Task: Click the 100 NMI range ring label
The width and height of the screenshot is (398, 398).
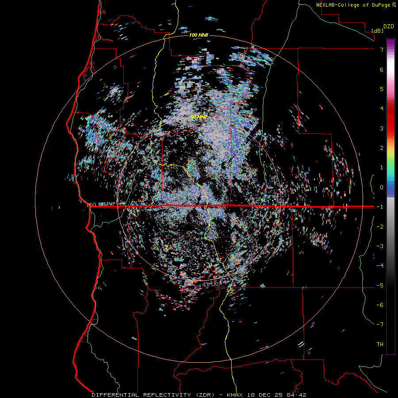Action: [x=199, y=35]
